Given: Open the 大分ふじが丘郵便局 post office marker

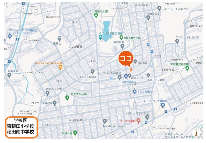Looking at the screenshot, I should pyautogui.click(x=119, y=77).
